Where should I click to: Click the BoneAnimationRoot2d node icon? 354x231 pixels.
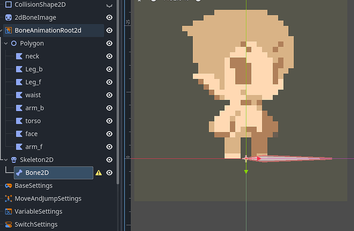coord(8,30)
